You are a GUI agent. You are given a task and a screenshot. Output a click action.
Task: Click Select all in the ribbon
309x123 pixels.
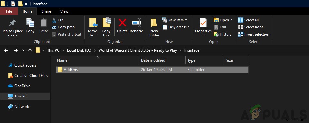248,20
